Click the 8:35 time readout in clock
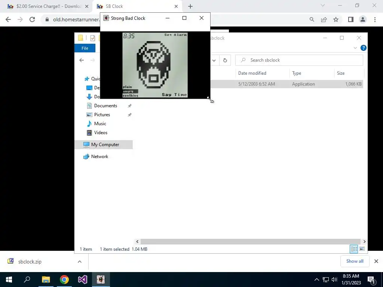 coord(129,36)
